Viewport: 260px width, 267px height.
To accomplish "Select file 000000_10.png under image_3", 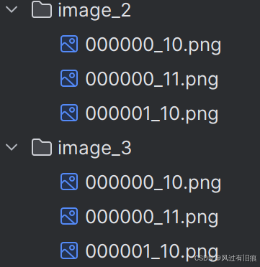I will [153, 183].
